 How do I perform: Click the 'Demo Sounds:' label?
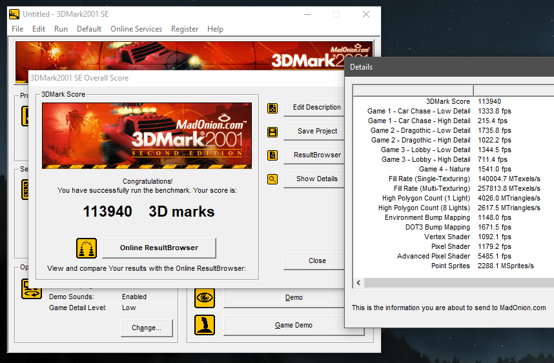point(72,297)
